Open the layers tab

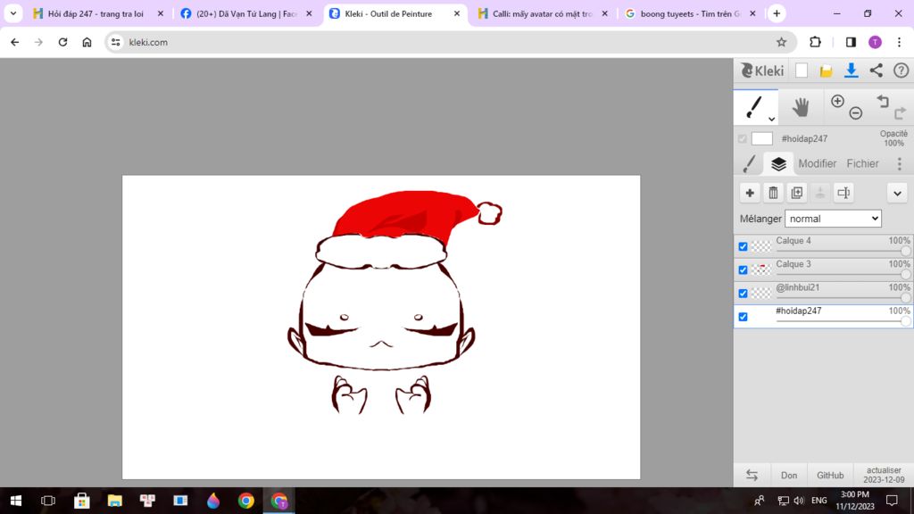[x=778, y=164]
